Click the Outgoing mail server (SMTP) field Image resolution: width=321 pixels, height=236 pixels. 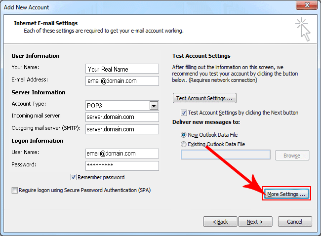pos(122,129)
